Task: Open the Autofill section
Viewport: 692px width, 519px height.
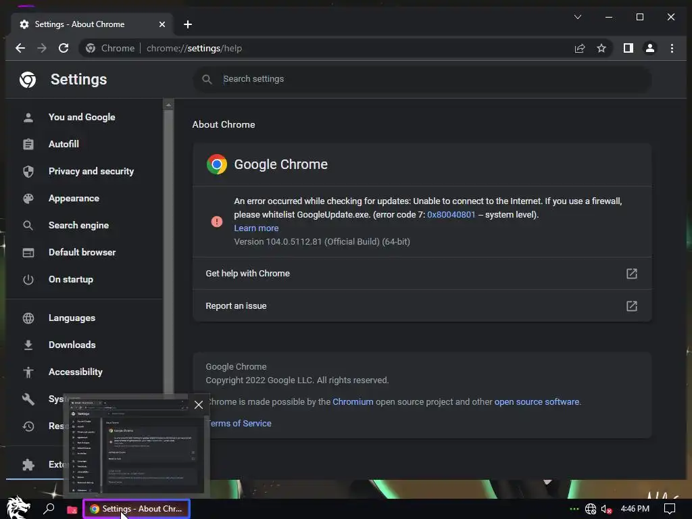Action: point(64,144)
